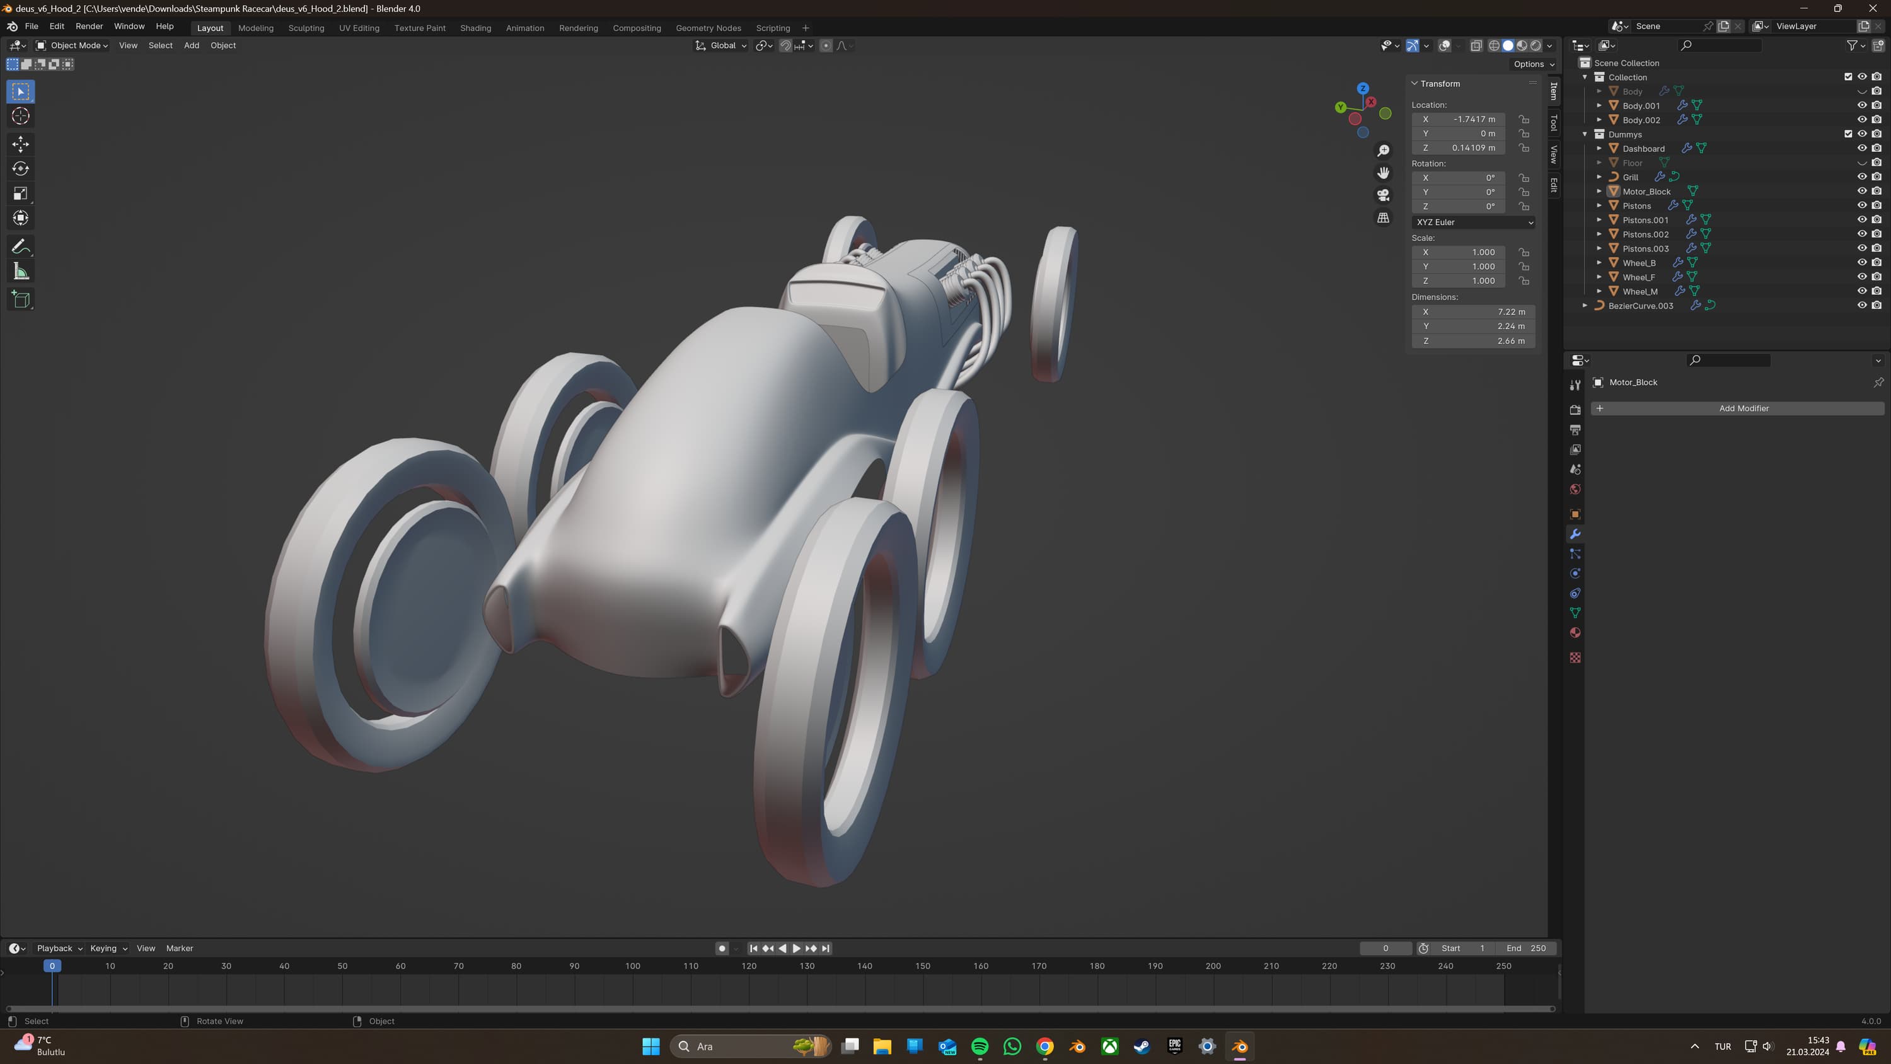Choose the Add Cube tool
Screen dimensions: 1891x1064
[21, 299]
